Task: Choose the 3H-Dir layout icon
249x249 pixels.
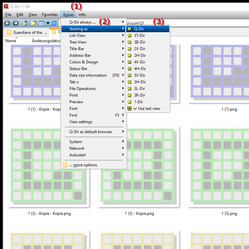Action: [x=129, y=82]
